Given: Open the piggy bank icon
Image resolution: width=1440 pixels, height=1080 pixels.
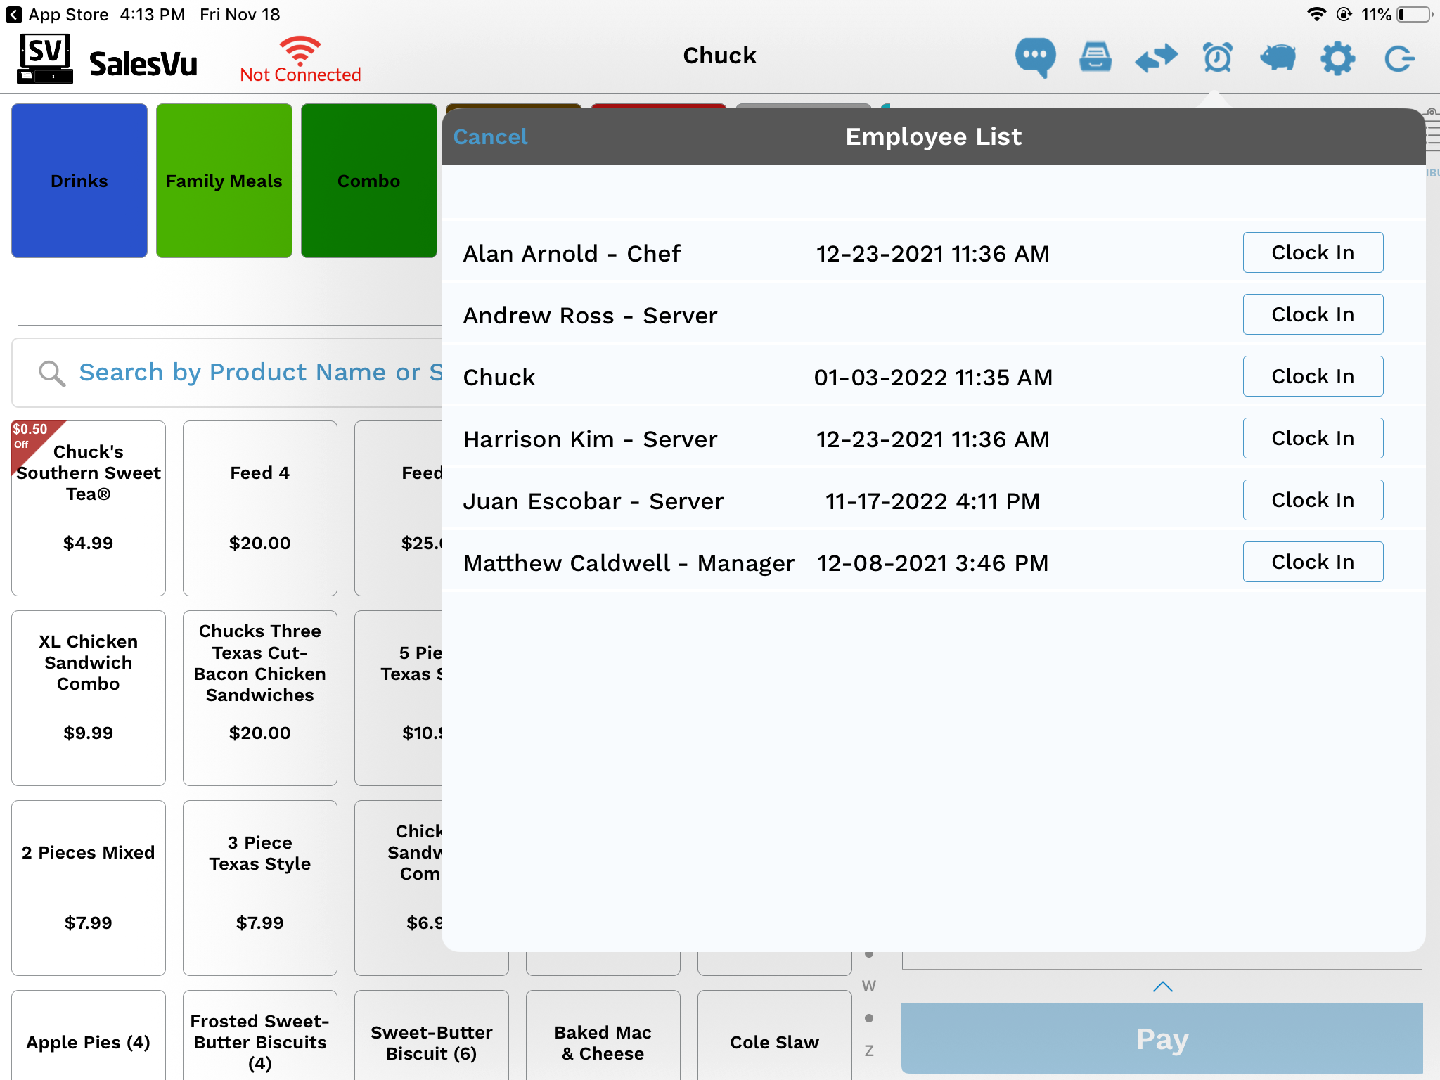Looking at the screenshot, I should click(1278, 58).
